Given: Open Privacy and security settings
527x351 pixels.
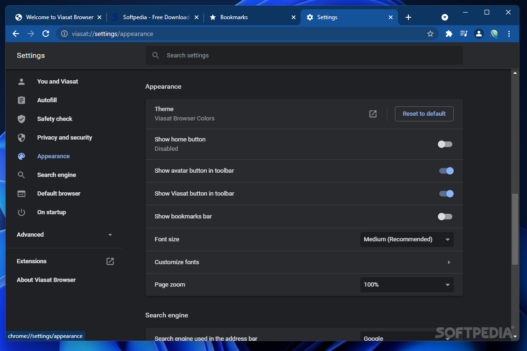Looking at the screenshot, I should click(64, 138).
